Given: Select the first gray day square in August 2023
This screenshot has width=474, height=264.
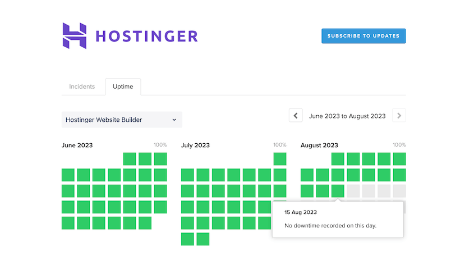Looking at the screenshot, I should 353,191.
